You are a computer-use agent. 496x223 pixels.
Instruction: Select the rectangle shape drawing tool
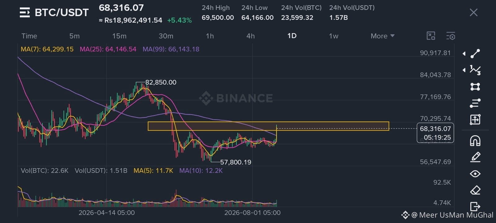(x=475, y=86)
